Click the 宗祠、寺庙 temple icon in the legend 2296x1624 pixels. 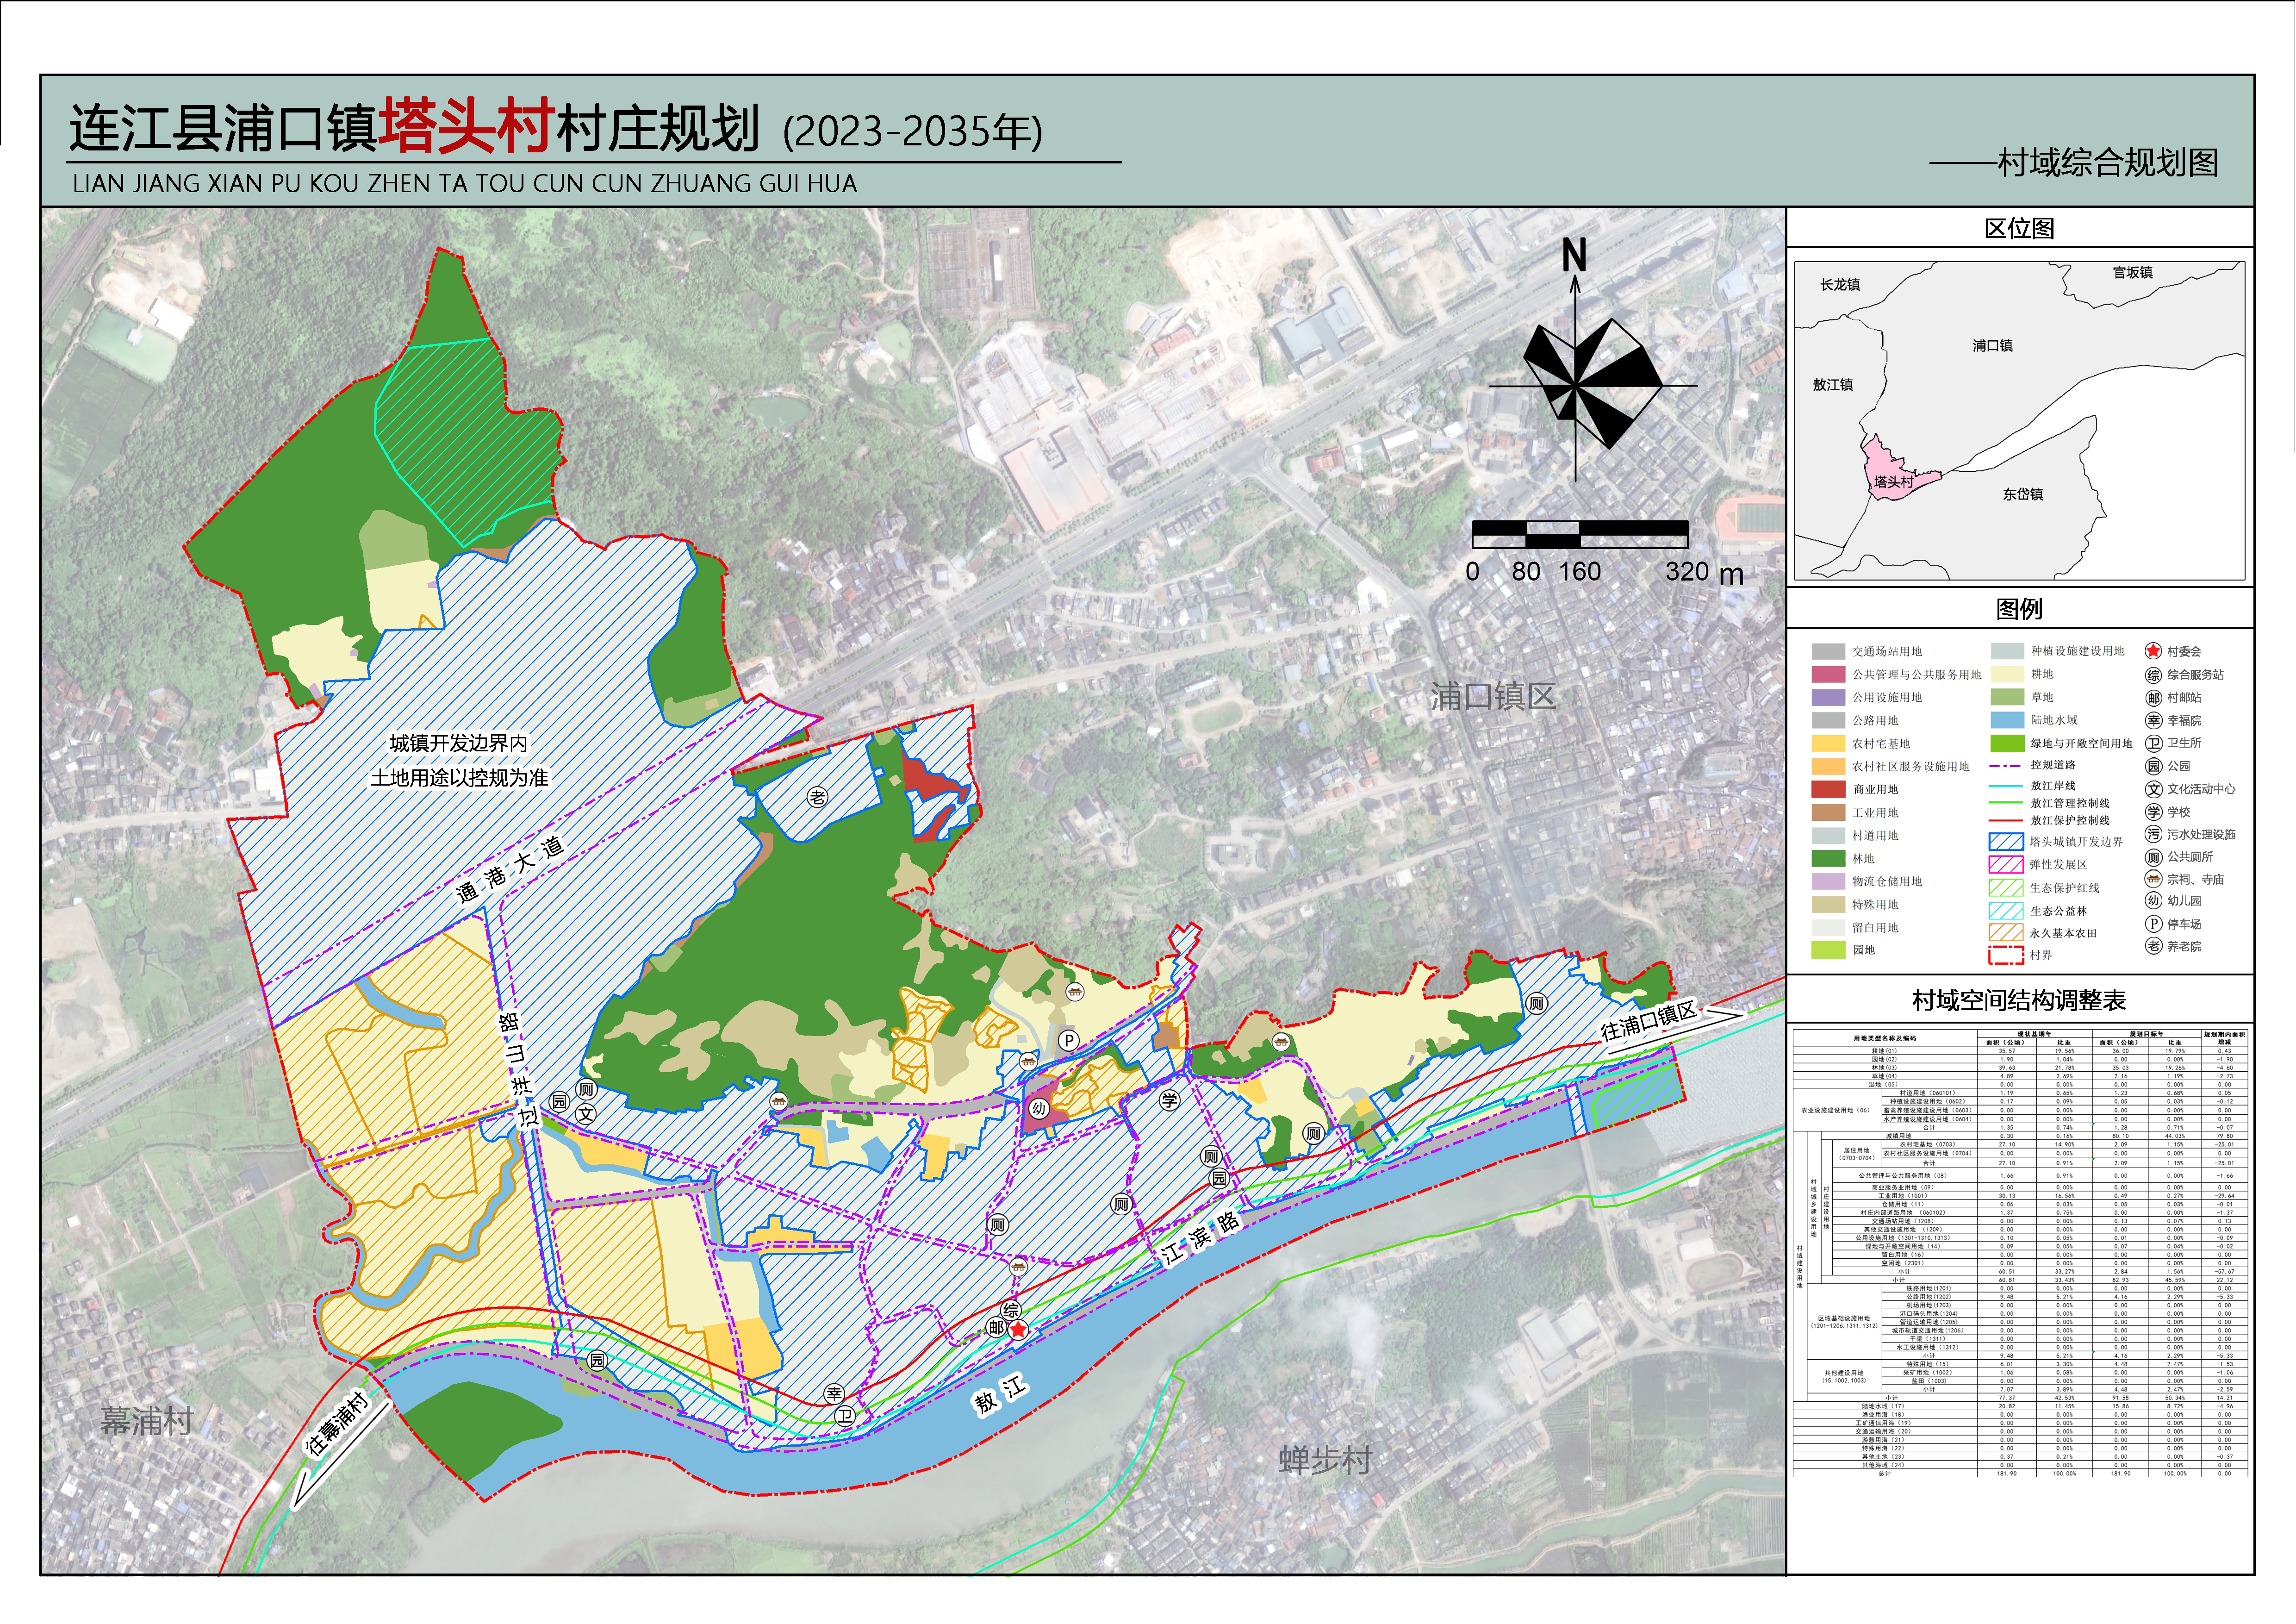(2153, 879)
